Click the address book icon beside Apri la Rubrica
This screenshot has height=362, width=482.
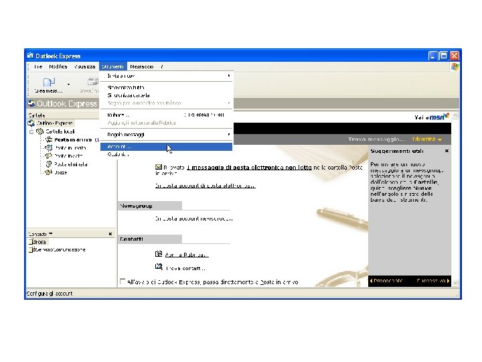[158, 254]
